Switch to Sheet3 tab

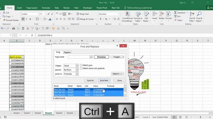pos(16,113)
